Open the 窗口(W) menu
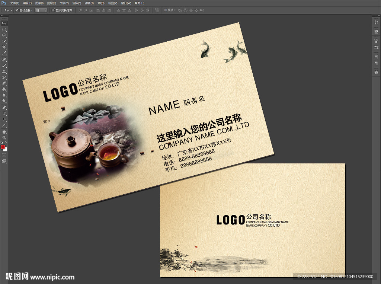Viewport: 381px width, 284px height. point(126,3)
